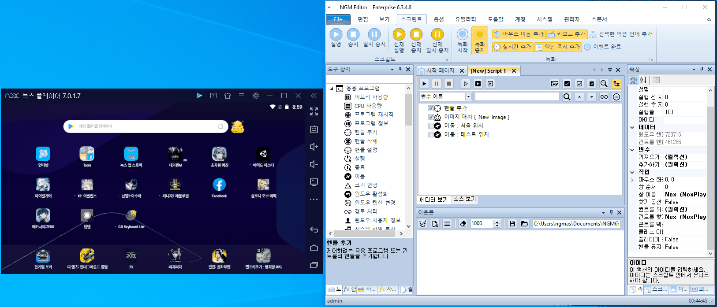The width and height of the screenshot is (717, 307).
Task: Collapse the 데이터 property group
Action: point(632,127)
